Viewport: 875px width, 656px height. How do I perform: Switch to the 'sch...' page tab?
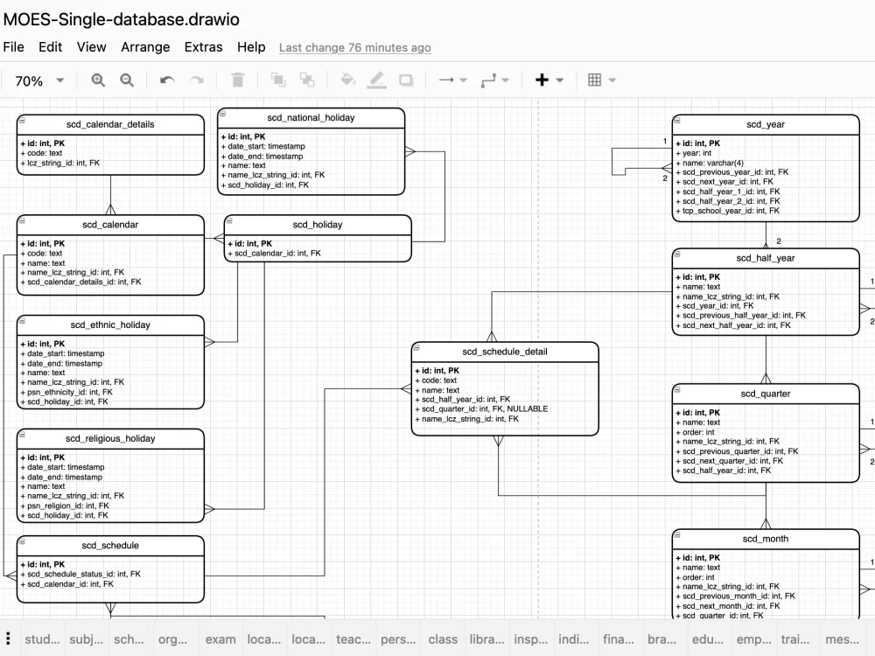coord(129,639)
